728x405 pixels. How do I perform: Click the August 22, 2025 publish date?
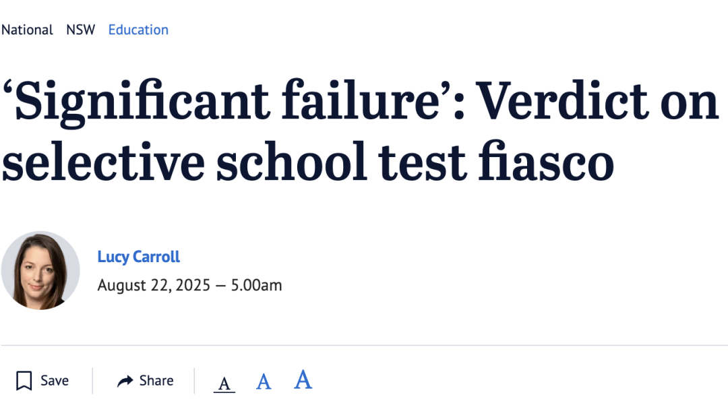click(154, 285)
